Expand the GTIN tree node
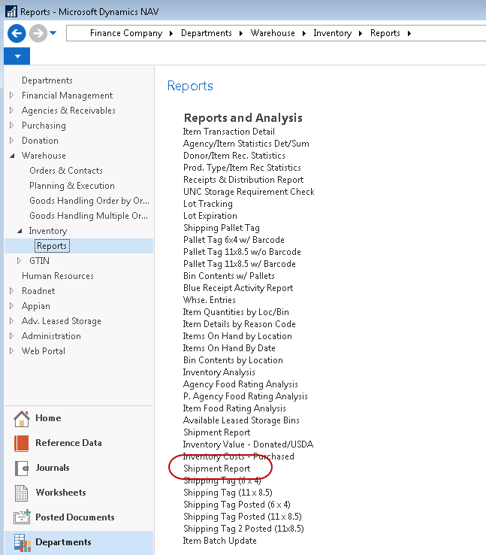 (19, 261)
